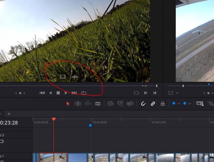Click the blue marker in the timeline viewer scrubber

(209, 84)
